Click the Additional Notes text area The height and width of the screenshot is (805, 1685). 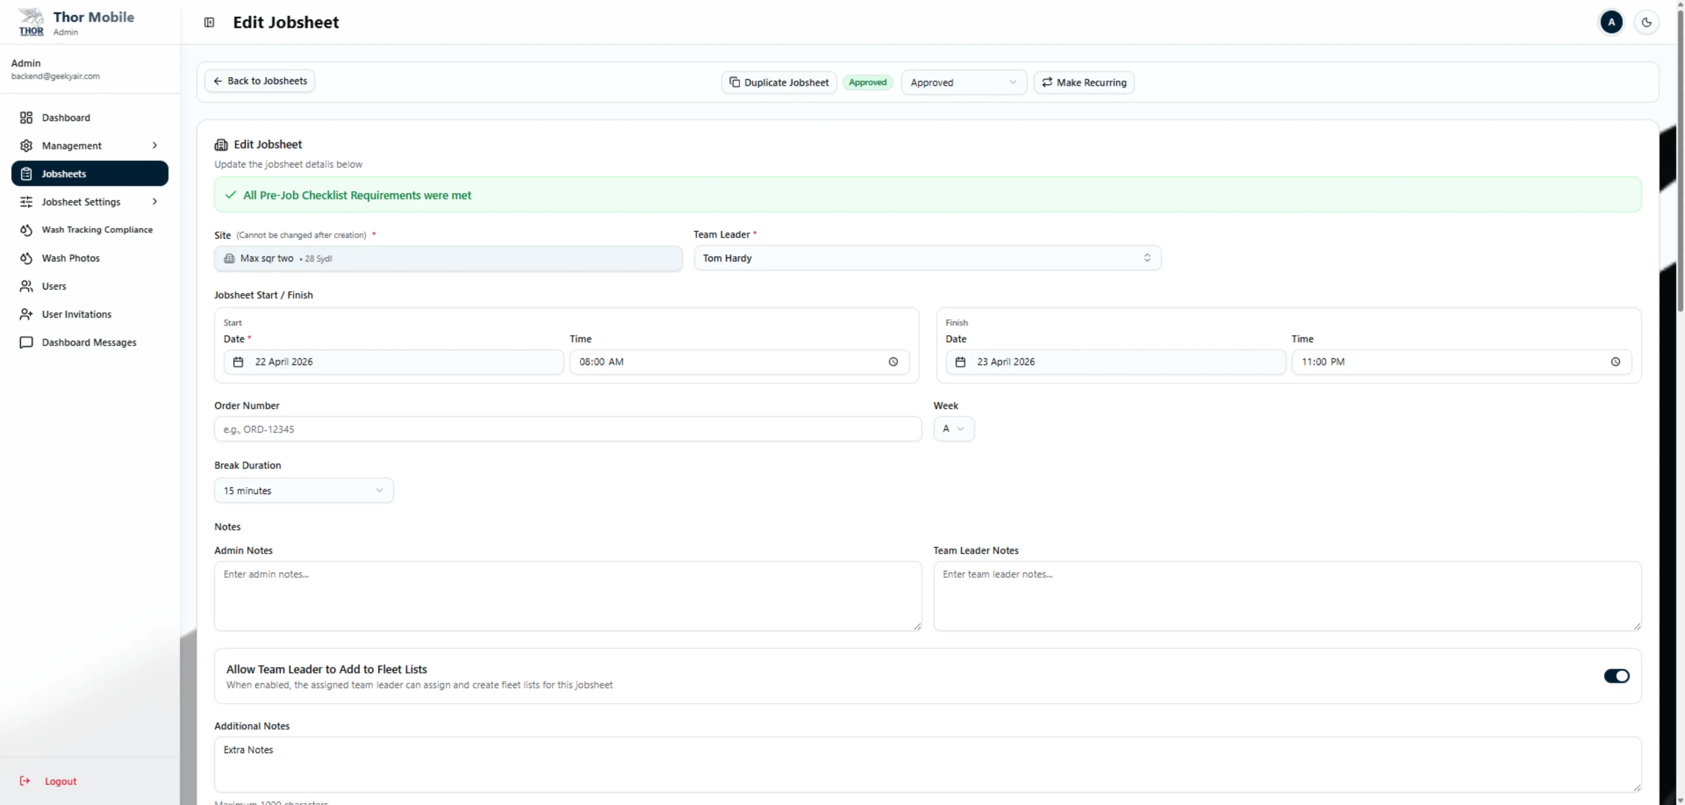tap(928, 765)
